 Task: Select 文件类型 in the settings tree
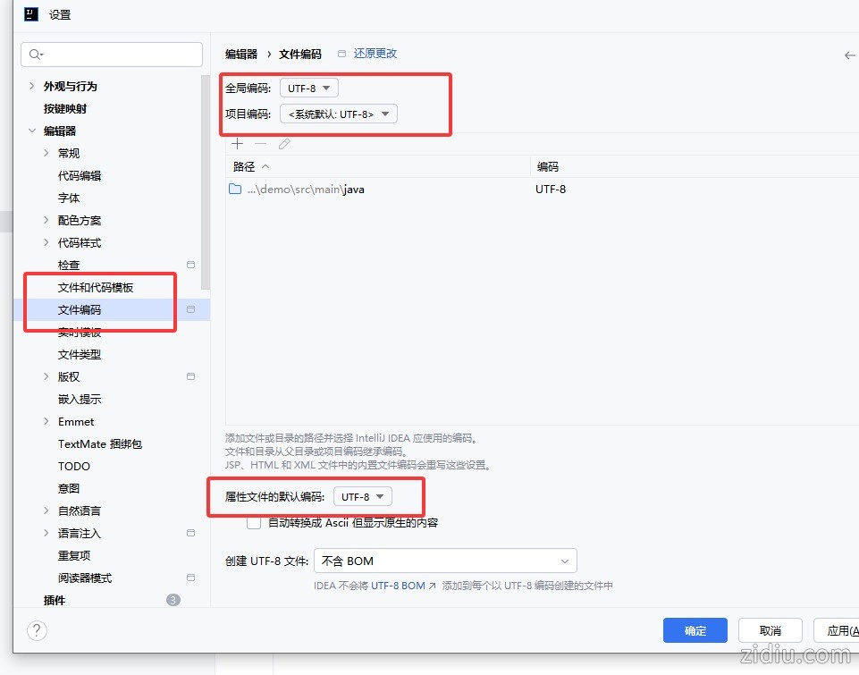coord(80,355)
